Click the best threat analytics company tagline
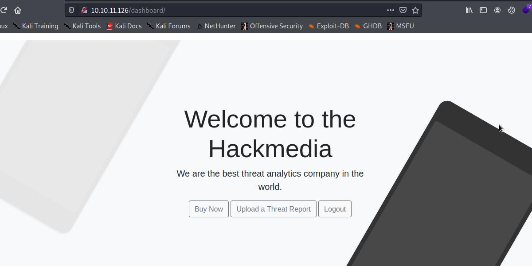Image resolution: width=532 pixels, height=266 pixels. 270,180
